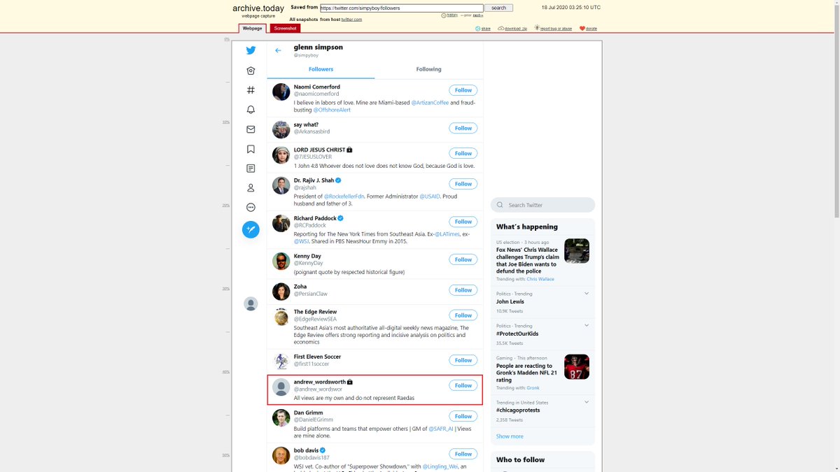
Task: Select the Screenshot tab
Action: coord(285,28)
